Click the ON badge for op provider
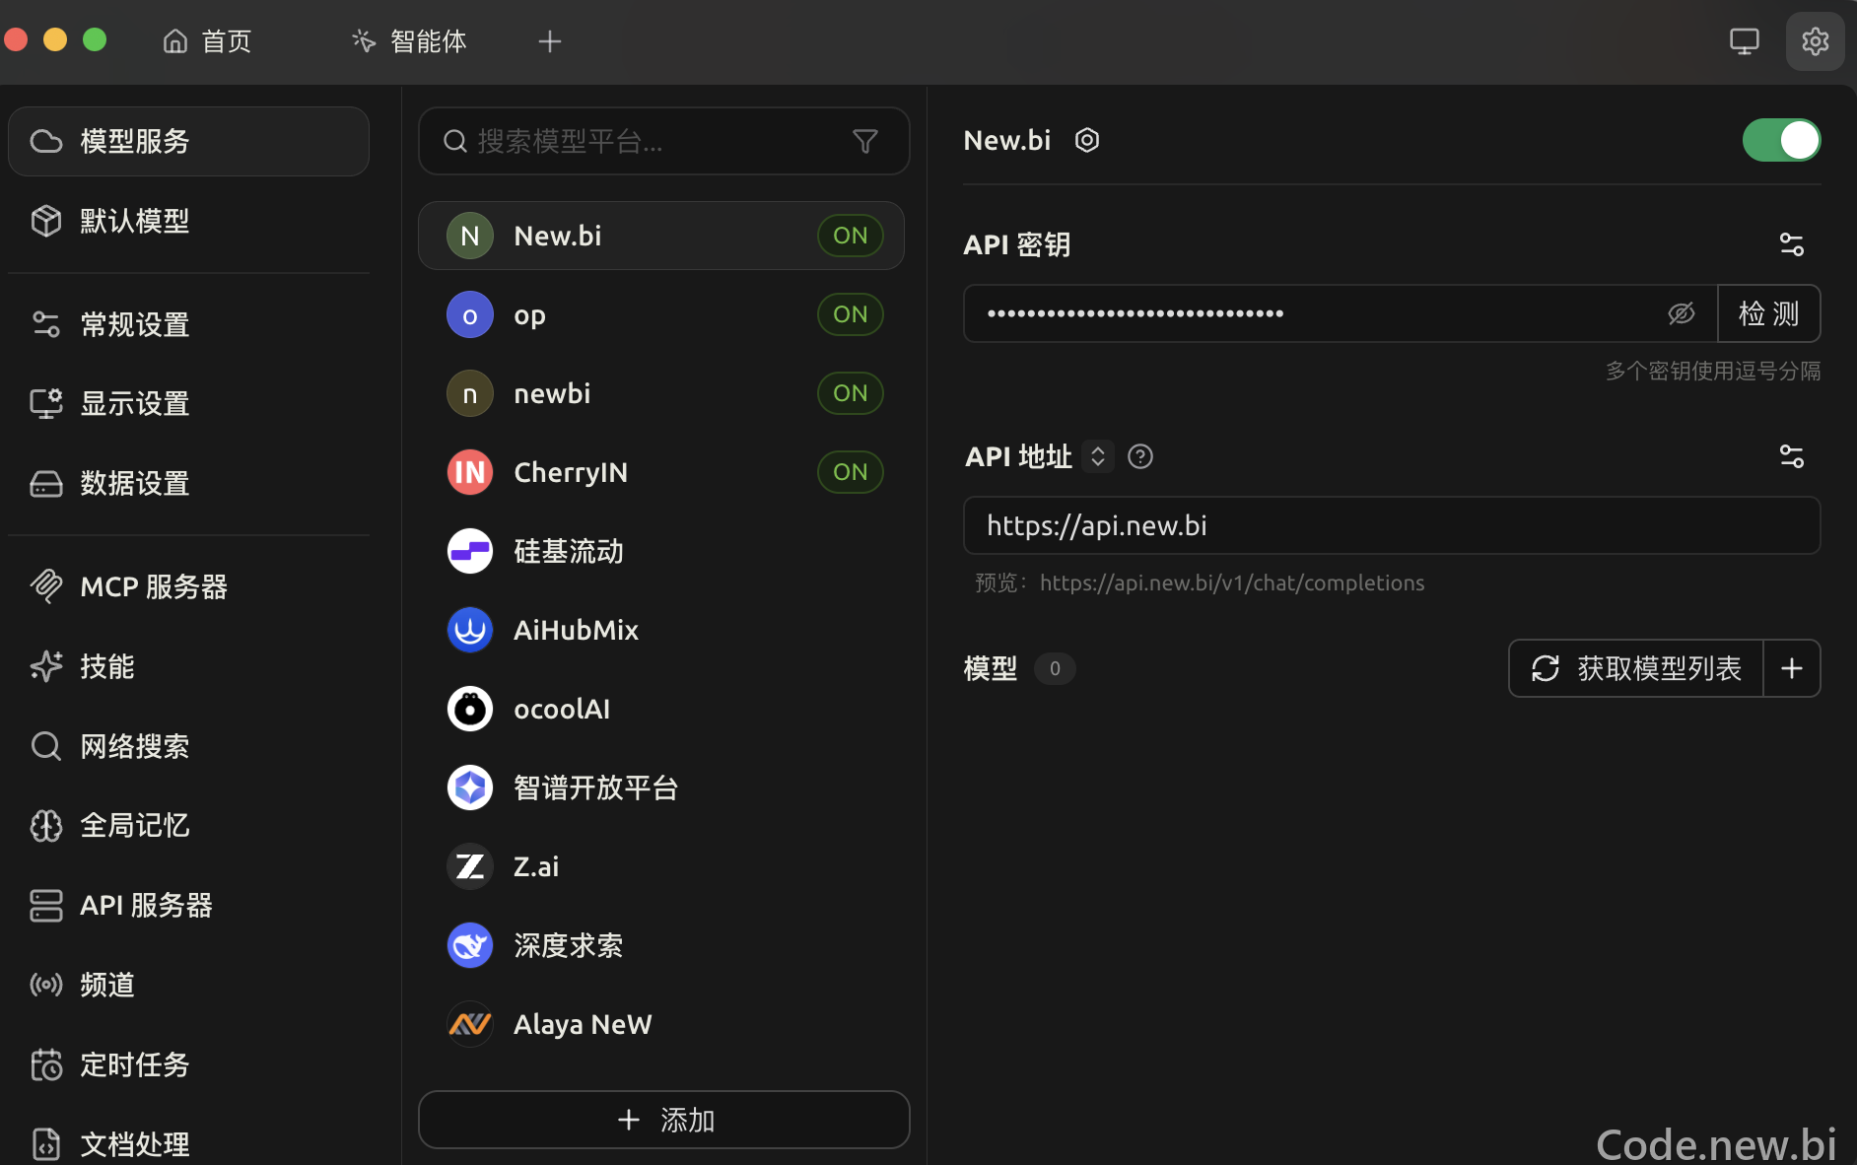This screenshot has width=1857, height=1165. click(851, 314)
